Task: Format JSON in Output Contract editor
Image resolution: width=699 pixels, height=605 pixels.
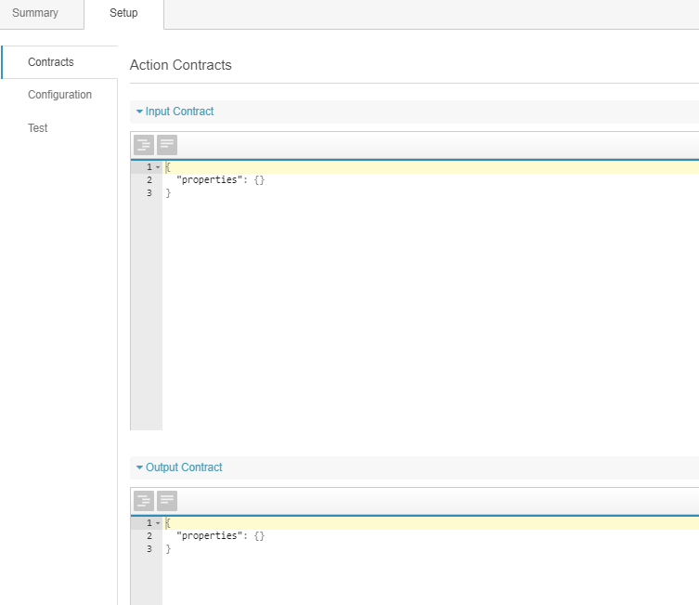Action: pyautogui.click(x=144, y=501)
